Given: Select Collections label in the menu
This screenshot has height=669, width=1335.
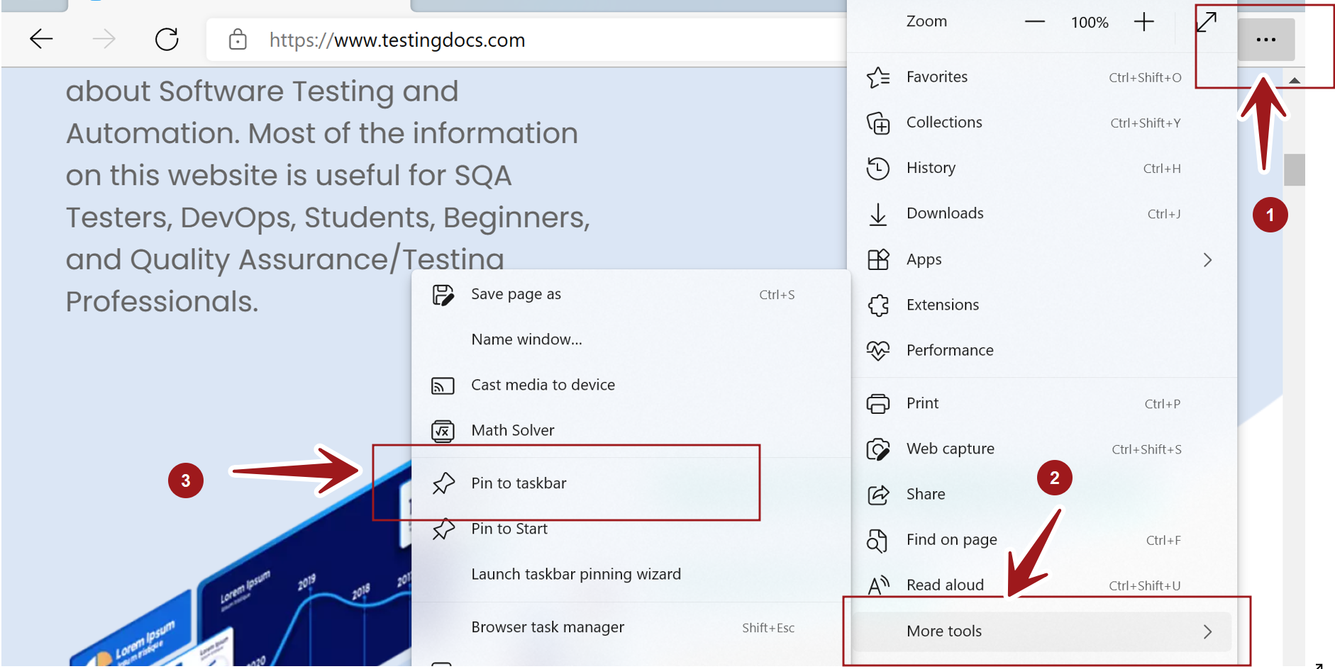Looking at the screenshot, I should pyautogui.click(x=944, y=122).
